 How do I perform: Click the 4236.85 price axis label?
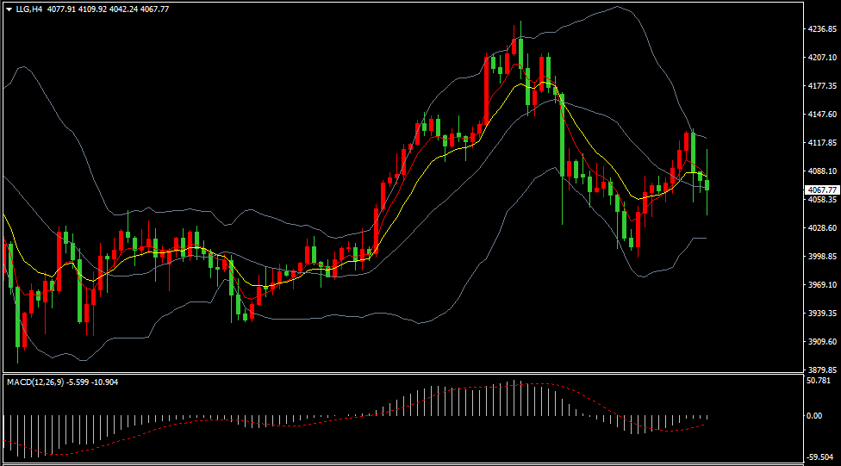pos(822,29)
